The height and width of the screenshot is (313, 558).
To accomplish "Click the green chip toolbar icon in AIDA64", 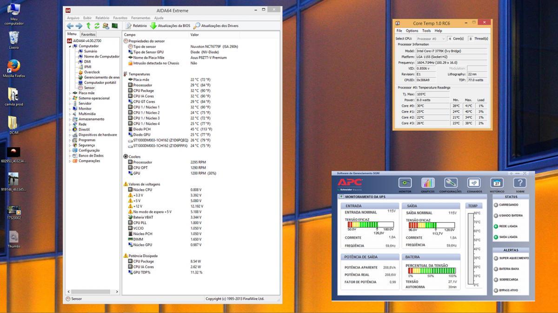I will [114, 26].
